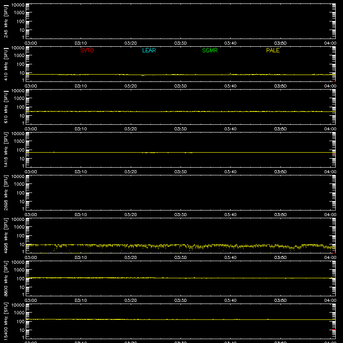The height and width of the screenshot is (343, 343).
Task: Select the 8800 MHz [SFU] axis title
Action: pos(6,278)
